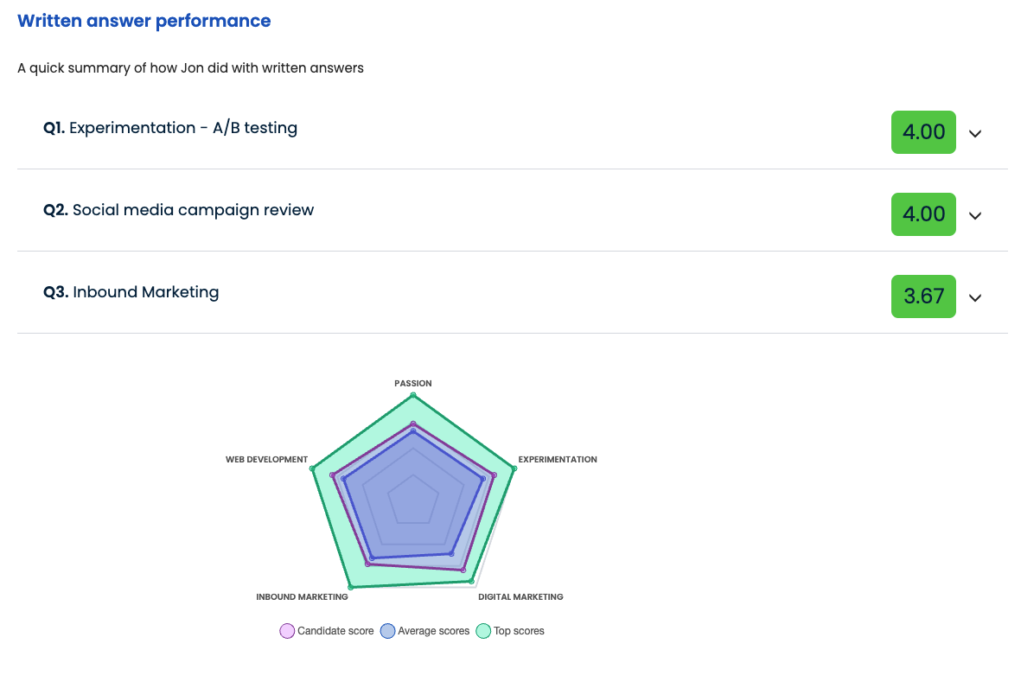The width and height of the screenshot is (1021, 682).
Task: Select the PASSION axis label on the chart
Action: (x=412, y=383)
